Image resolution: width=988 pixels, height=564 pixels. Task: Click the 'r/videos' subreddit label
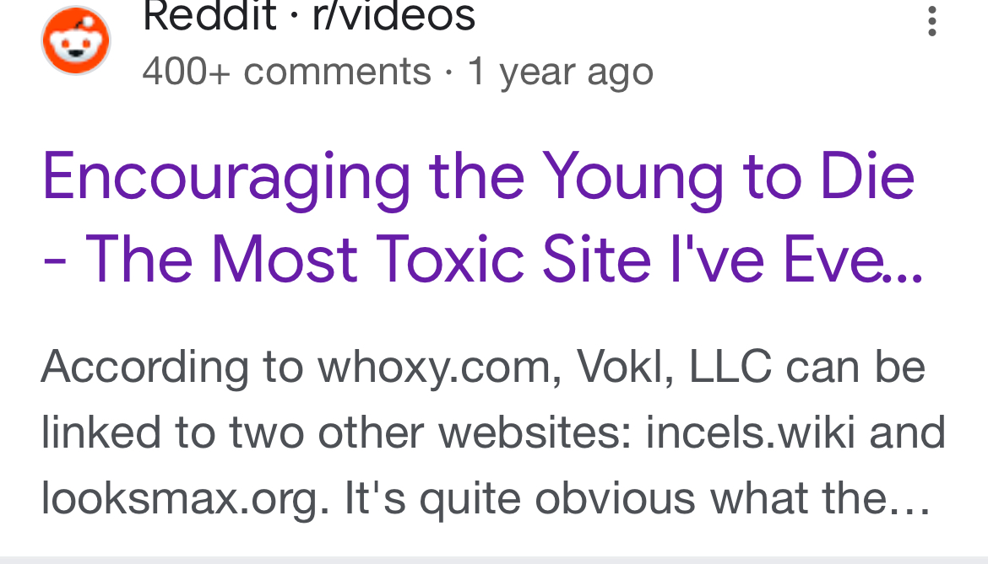(394, 15)
